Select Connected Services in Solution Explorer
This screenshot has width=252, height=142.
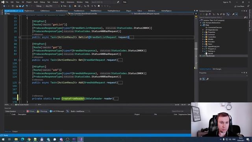215,28
